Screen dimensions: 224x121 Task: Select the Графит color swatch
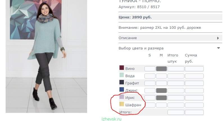click(x=122, y=82)
